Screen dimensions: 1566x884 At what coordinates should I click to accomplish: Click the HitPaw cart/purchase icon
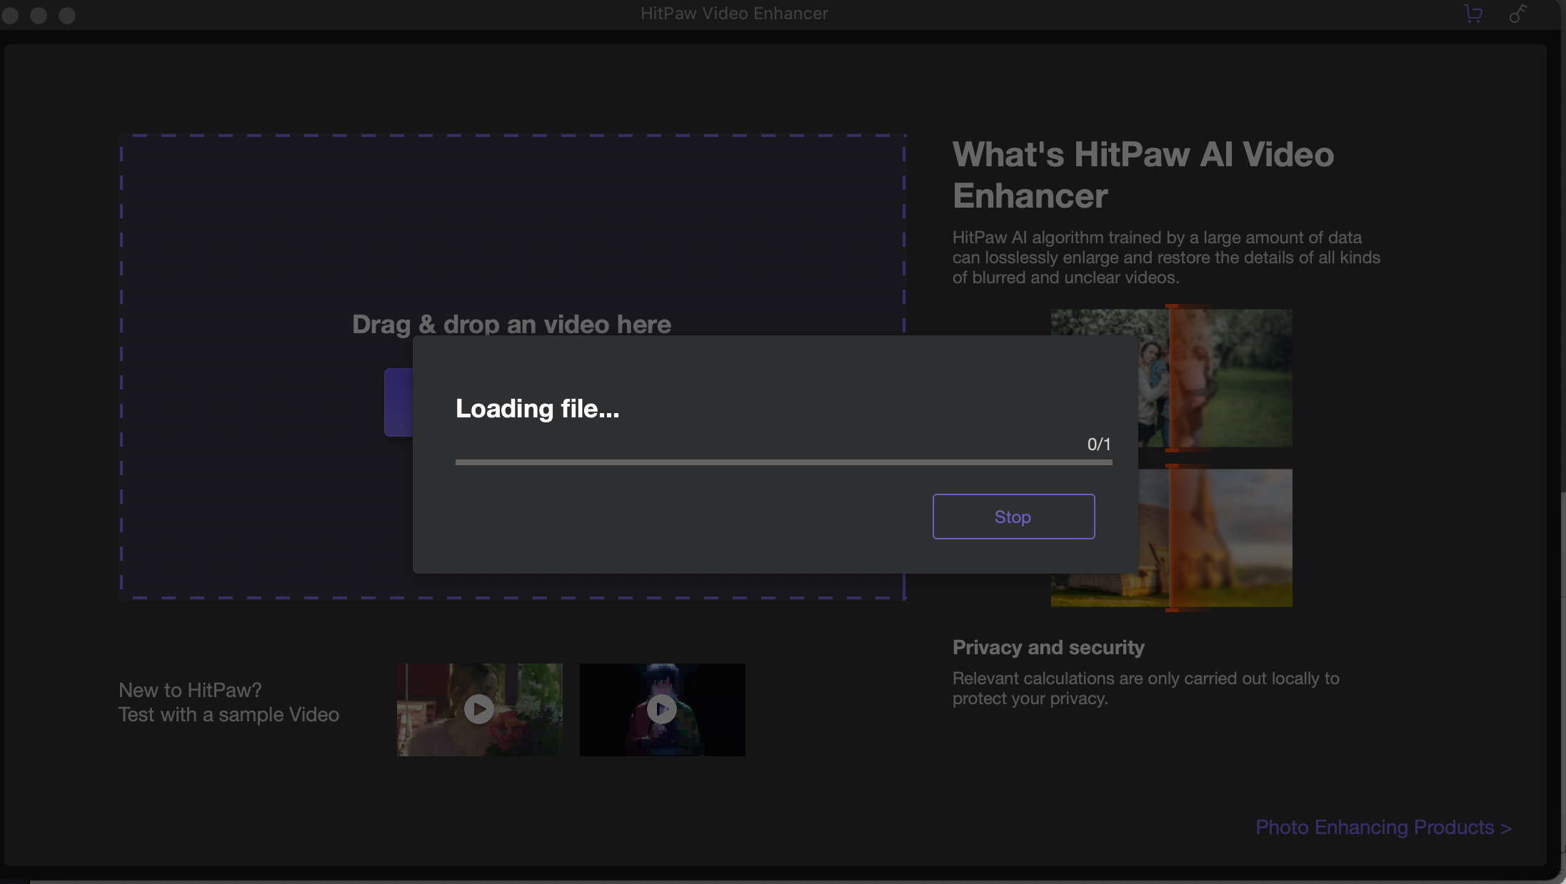[1473, 14]
